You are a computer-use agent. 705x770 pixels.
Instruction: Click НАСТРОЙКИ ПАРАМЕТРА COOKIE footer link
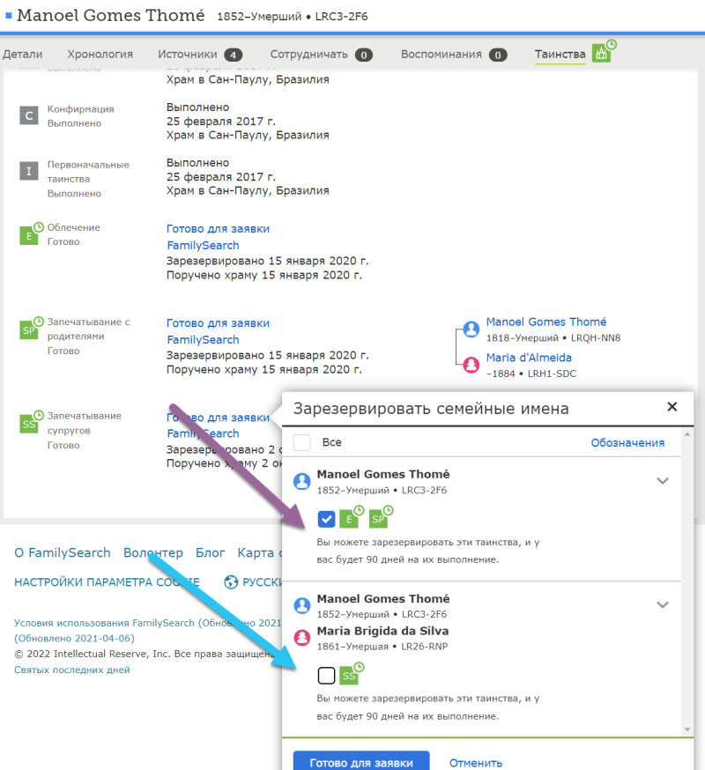(107, 582)
